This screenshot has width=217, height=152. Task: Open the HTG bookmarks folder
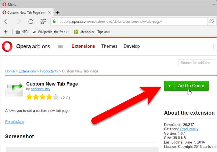[22, 32]
